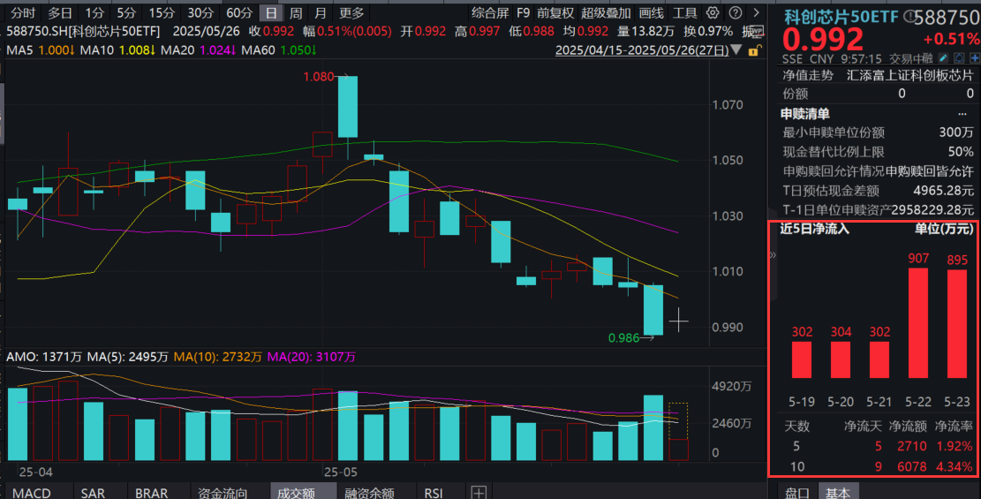The image size is (981, 499).
Task: Switch to the 盘口 tab
Action: click(x=796, y=492)
